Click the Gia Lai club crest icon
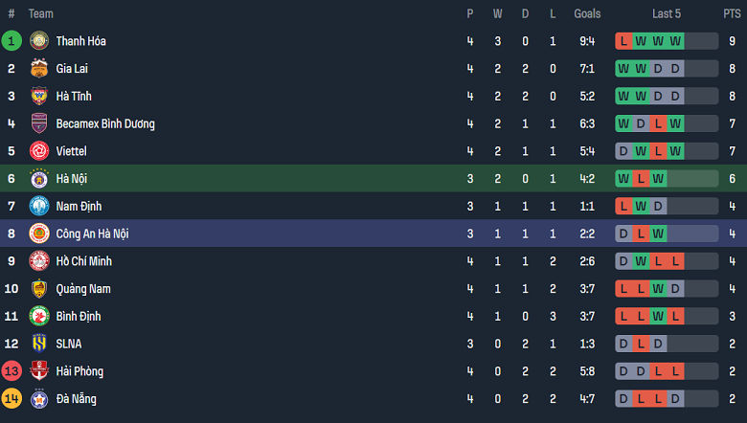The height and width of the screenshot is (423, 747). point(39,69)
